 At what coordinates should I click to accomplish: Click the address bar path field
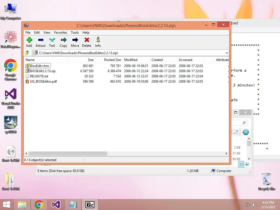[130, 53]
